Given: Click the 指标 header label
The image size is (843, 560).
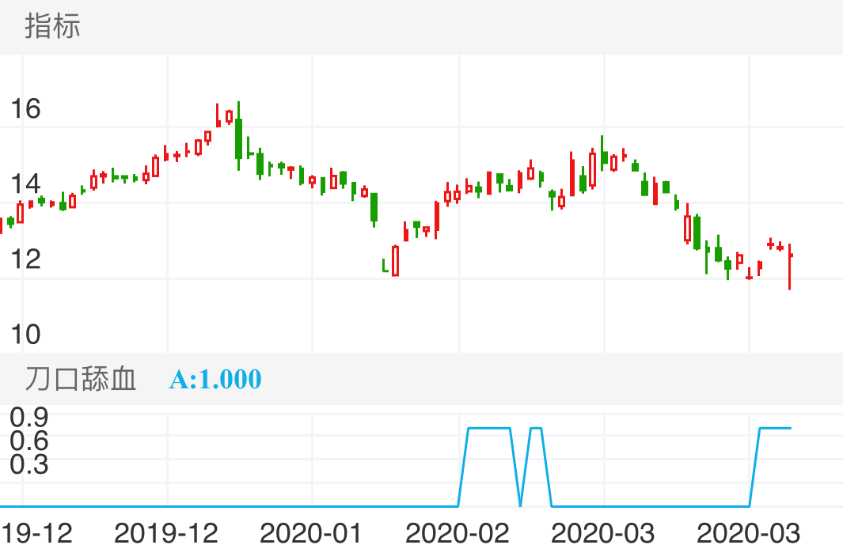Looking at the screenshot, I should point(52,26).
